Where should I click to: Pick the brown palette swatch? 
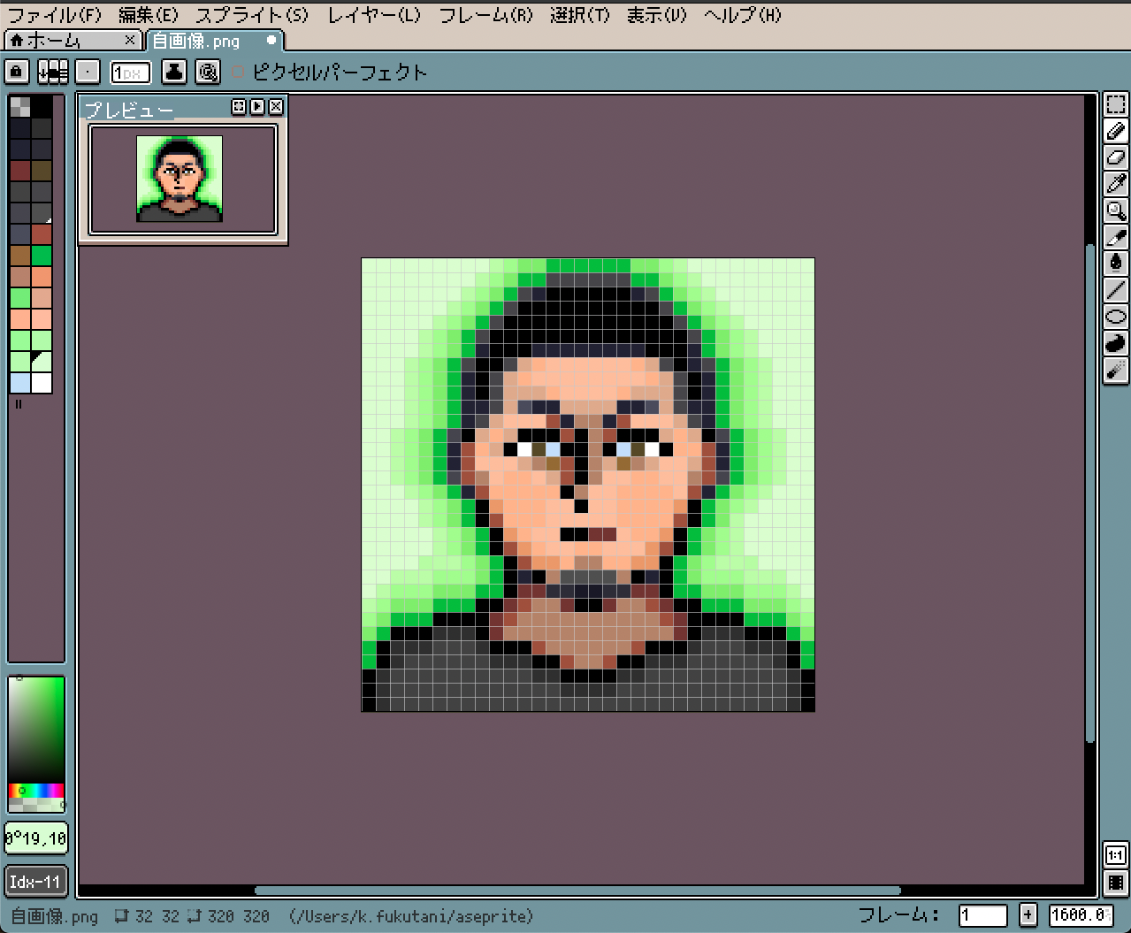coord(20,256)
